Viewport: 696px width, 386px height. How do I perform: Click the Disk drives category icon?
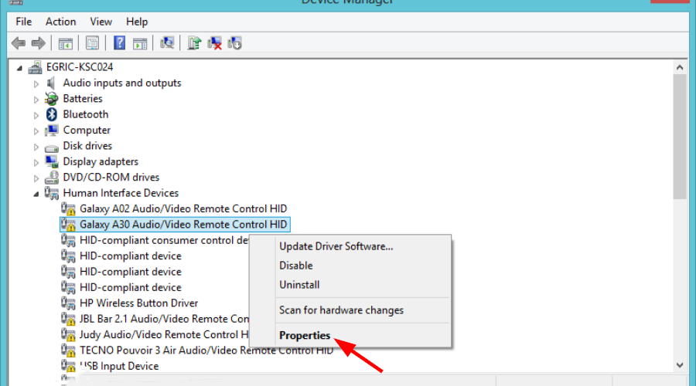pyautogui.click(x=52, y=147)
